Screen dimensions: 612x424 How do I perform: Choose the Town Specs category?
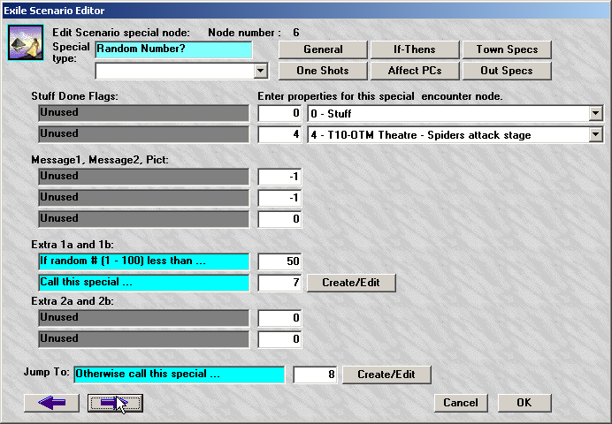[x=513, y=49]
